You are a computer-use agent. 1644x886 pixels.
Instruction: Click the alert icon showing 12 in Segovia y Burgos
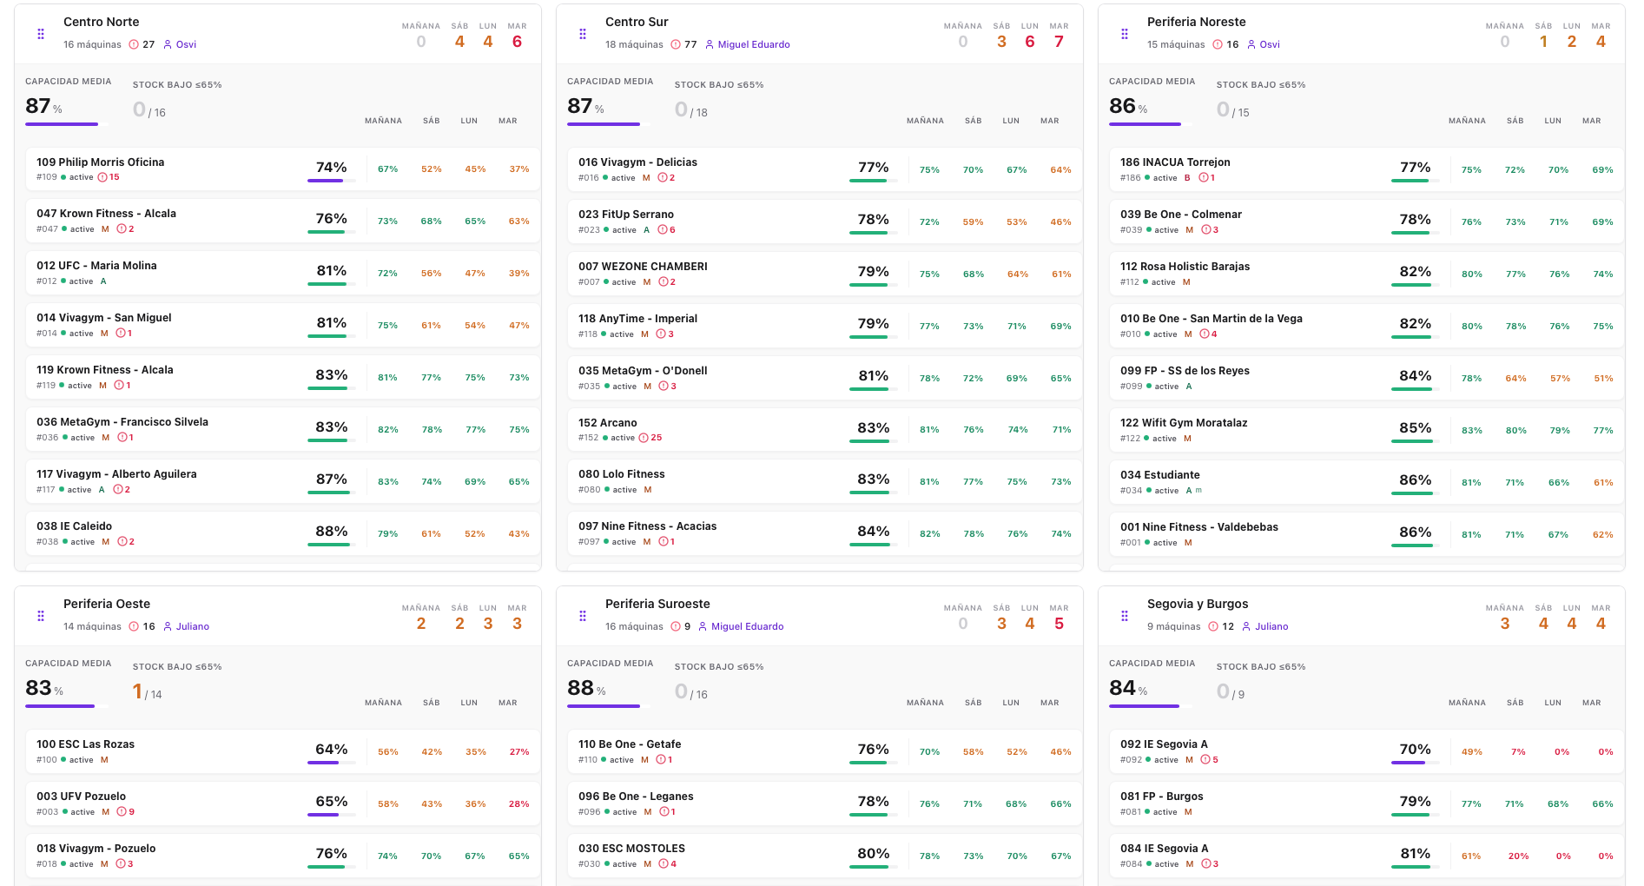click(1213, 626)
